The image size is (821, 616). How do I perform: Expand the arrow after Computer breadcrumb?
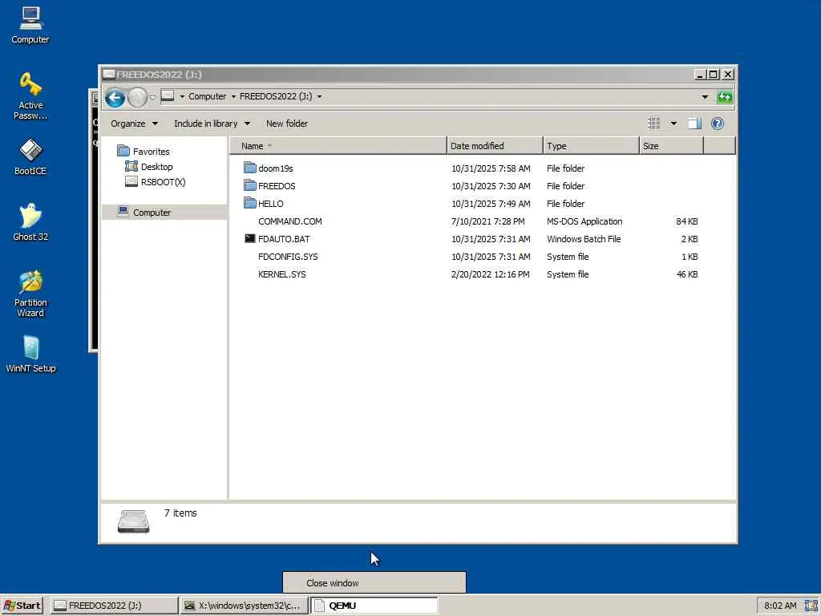[x=233, y=96]
